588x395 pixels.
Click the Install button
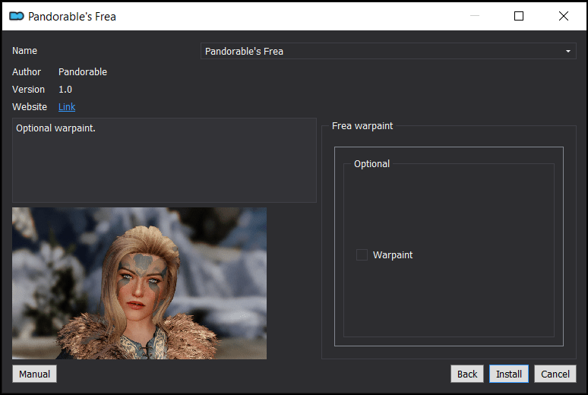coord(508,374)
